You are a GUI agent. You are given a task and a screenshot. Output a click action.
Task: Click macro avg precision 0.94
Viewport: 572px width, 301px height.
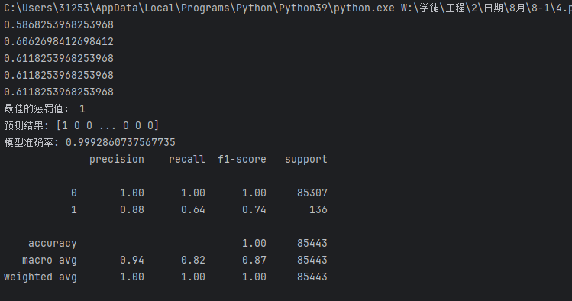click(x=132, y=261)
